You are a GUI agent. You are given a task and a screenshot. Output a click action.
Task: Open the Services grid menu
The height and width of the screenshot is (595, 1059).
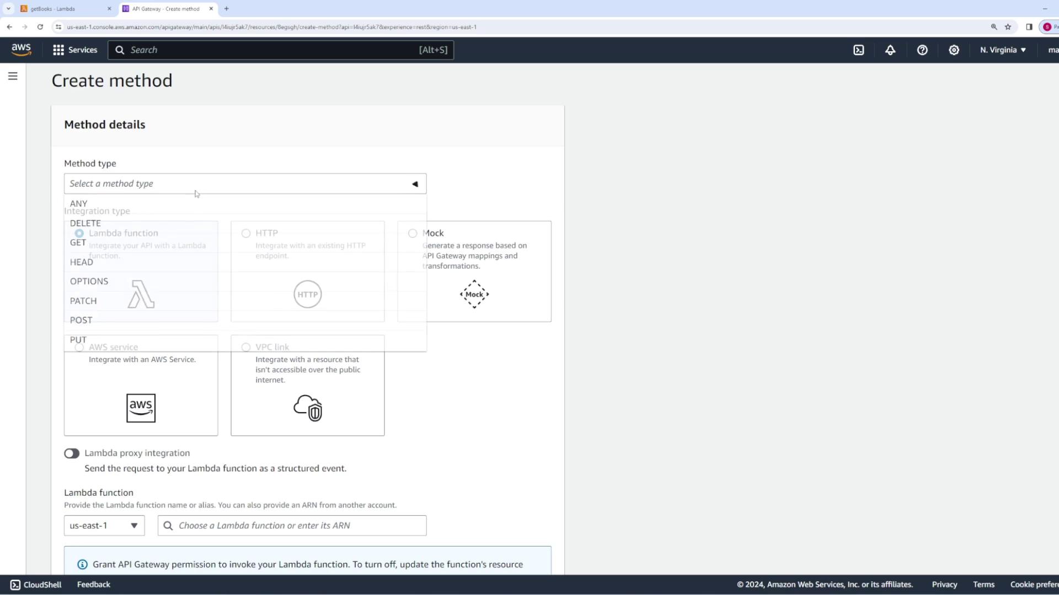[x=74, y=50]
